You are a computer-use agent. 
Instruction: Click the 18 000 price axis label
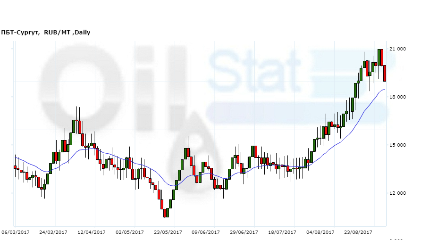click(x=397, y=97)
